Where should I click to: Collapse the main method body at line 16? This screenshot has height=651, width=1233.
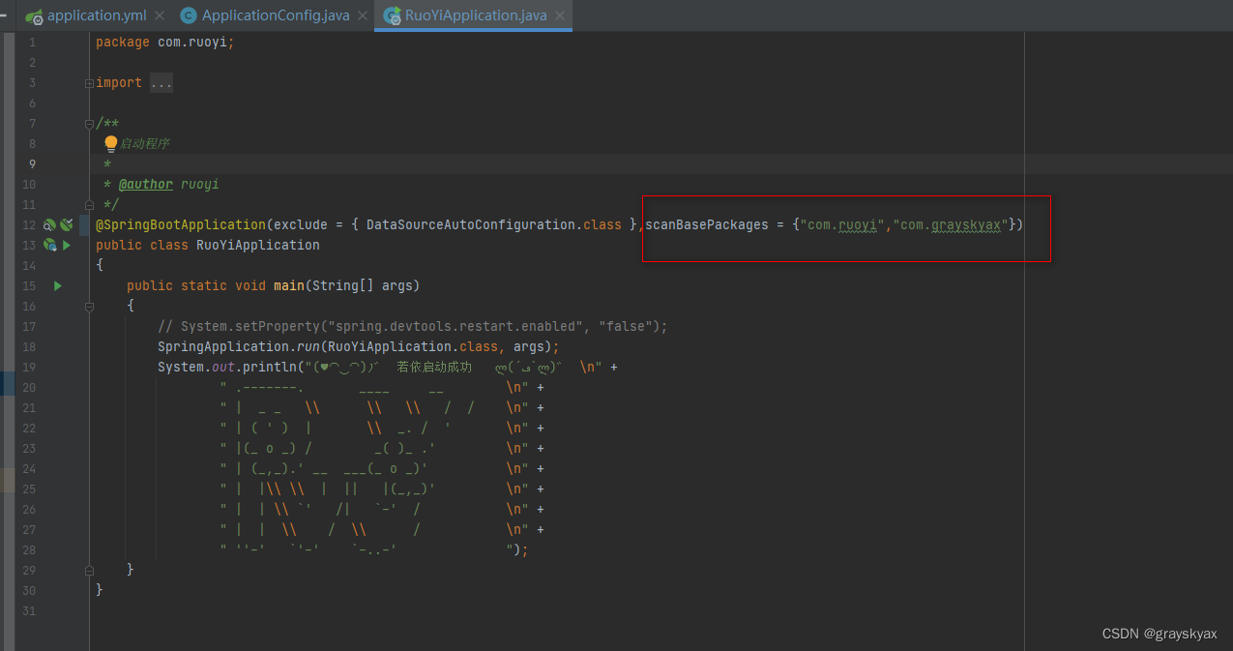coord(89,306)
